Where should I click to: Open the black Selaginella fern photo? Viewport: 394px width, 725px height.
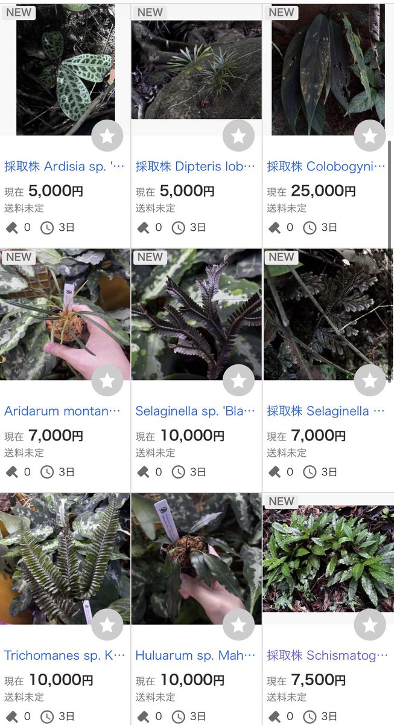point(196,314)
